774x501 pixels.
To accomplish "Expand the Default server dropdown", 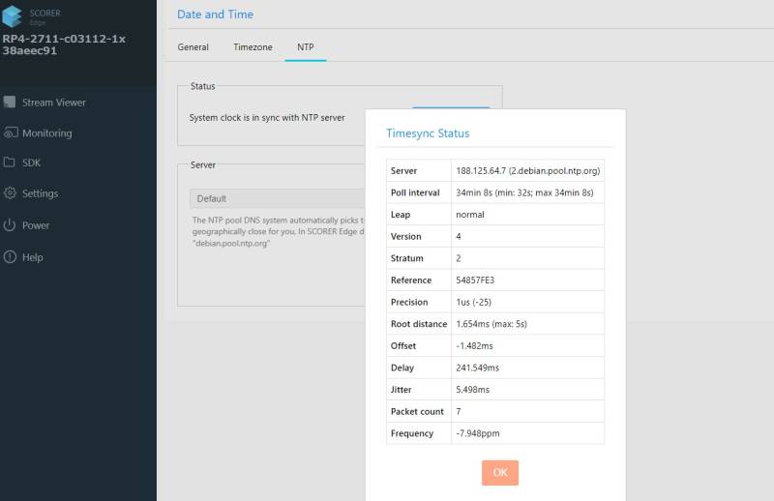I will (277, 198).
